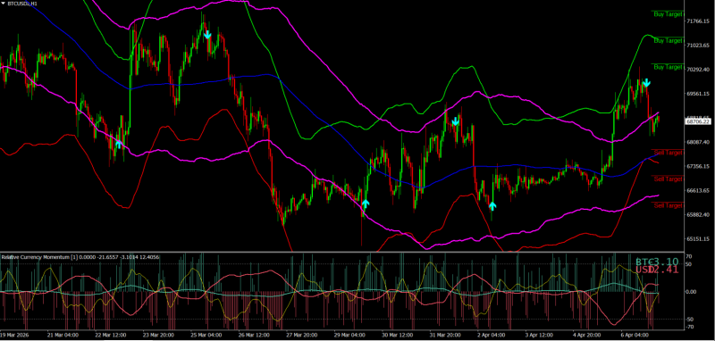Select the lowest Sell Target label
Image resolution: width=715 pixels, height=341 pixels.
[668, 206]
